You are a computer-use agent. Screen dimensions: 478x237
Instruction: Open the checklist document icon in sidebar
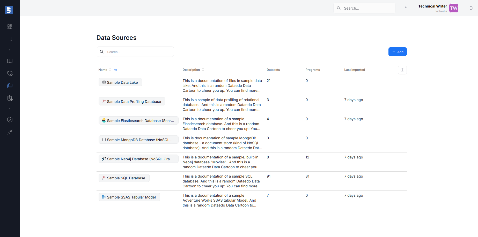pyautogui.click(x=10, y=39)
